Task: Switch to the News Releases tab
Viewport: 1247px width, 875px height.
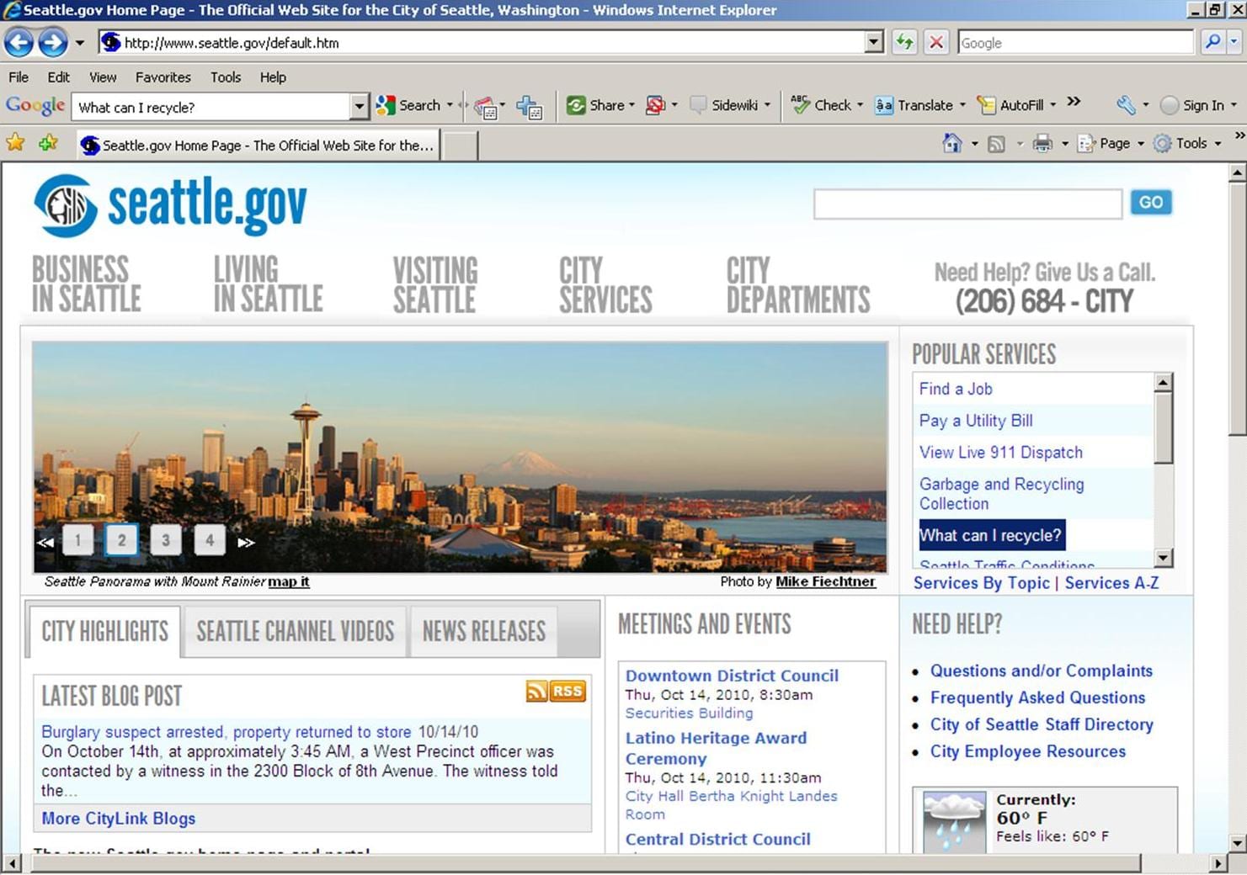Action: point(483,631)
